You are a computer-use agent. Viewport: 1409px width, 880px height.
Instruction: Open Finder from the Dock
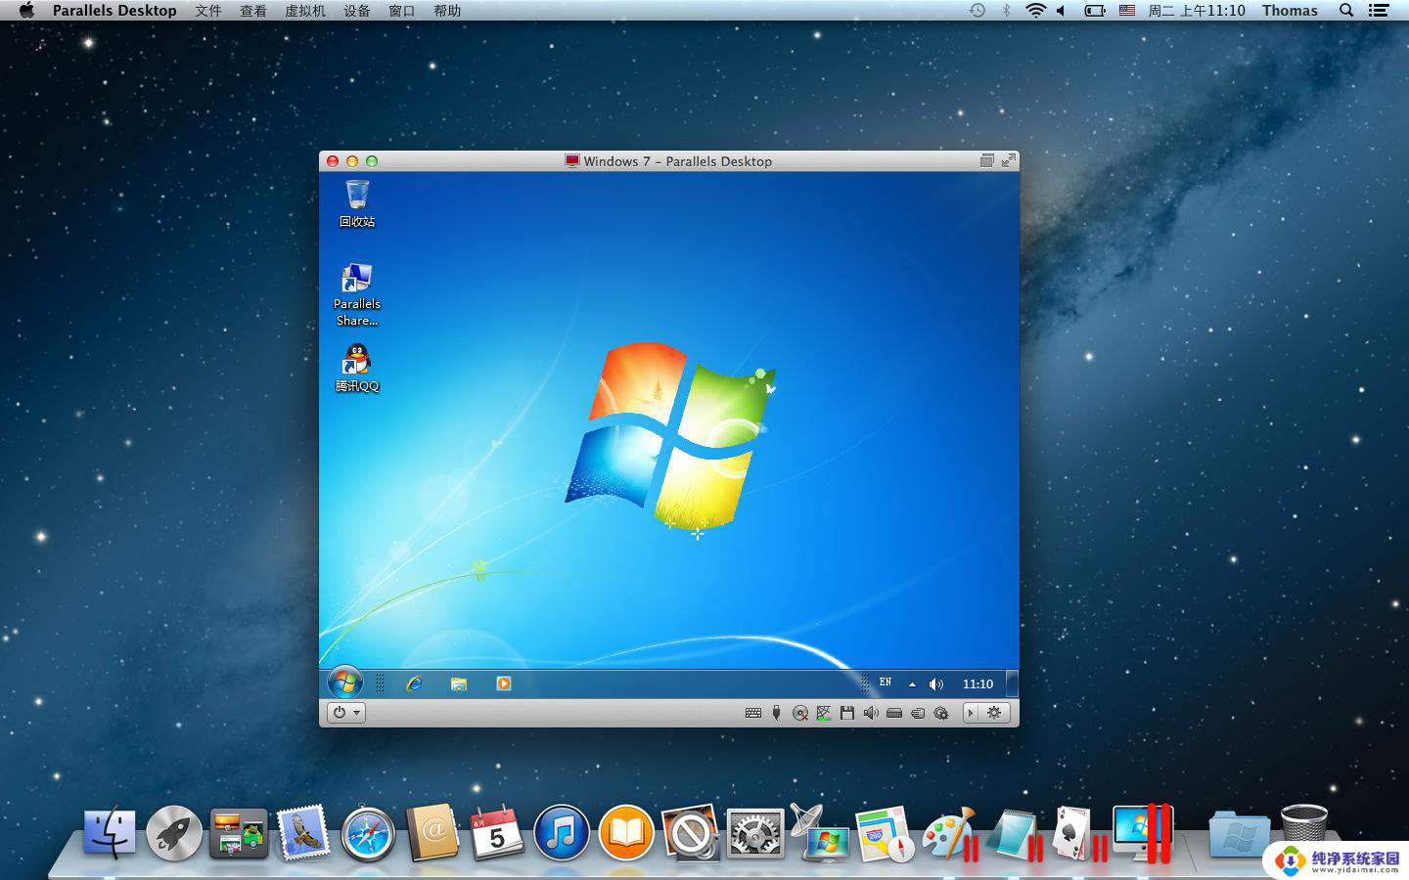pos(110,833)
